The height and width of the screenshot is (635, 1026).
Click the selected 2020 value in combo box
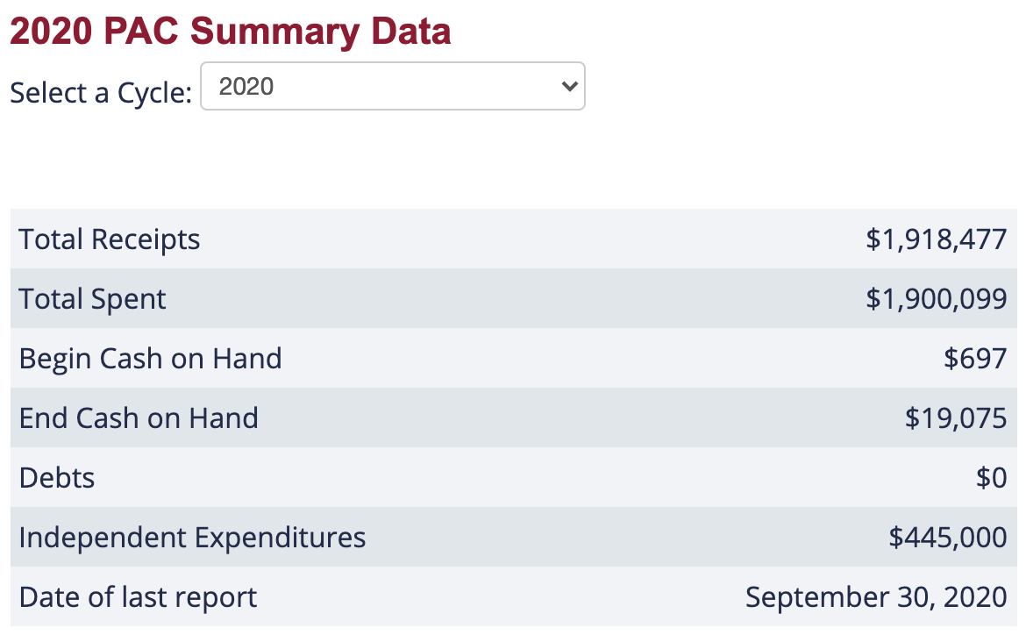[x=246, y=86]
